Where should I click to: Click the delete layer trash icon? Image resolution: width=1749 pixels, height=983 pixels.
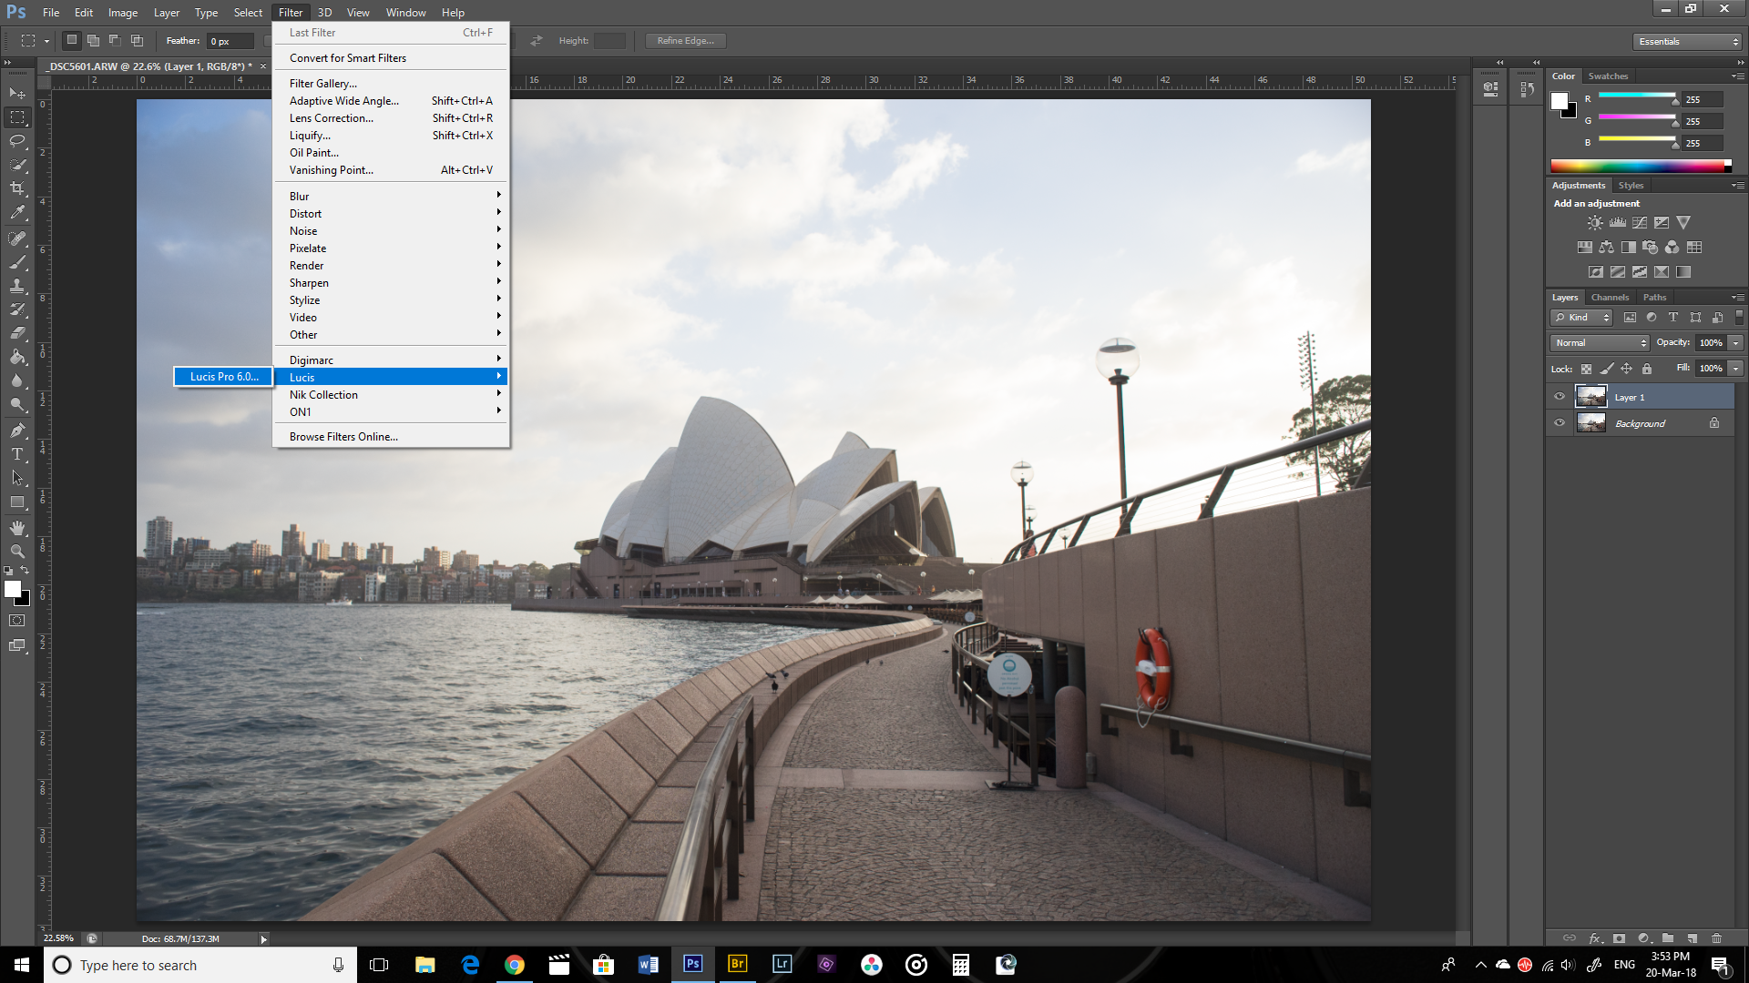click(1717, 937)
